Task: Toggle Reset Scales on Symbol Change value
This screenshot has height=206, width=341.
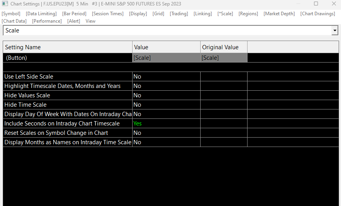Action: coord(166,133)
